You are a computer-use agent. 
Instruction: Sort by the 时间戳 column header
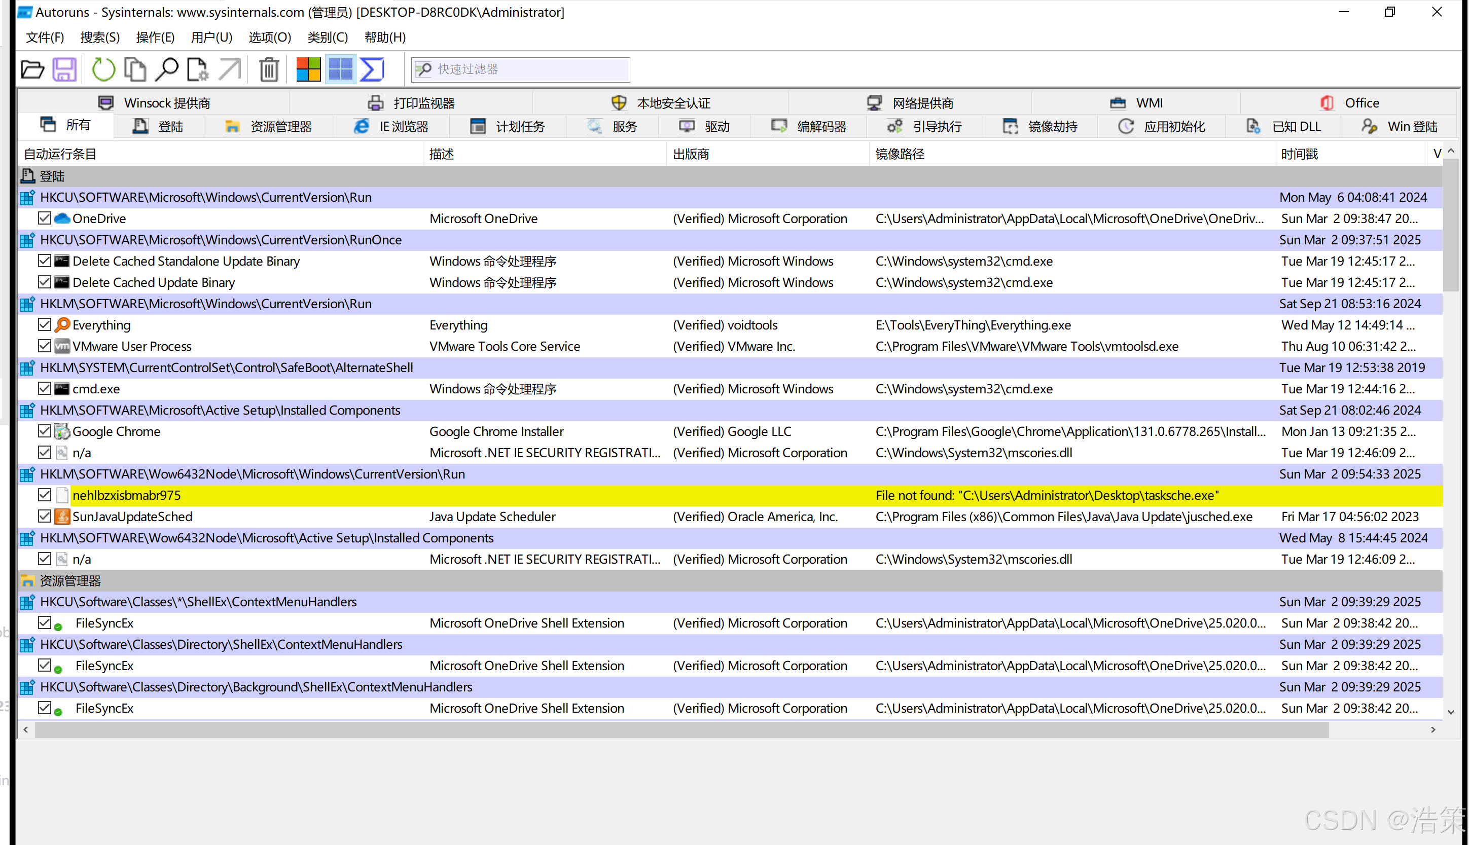coord(1299,155)
